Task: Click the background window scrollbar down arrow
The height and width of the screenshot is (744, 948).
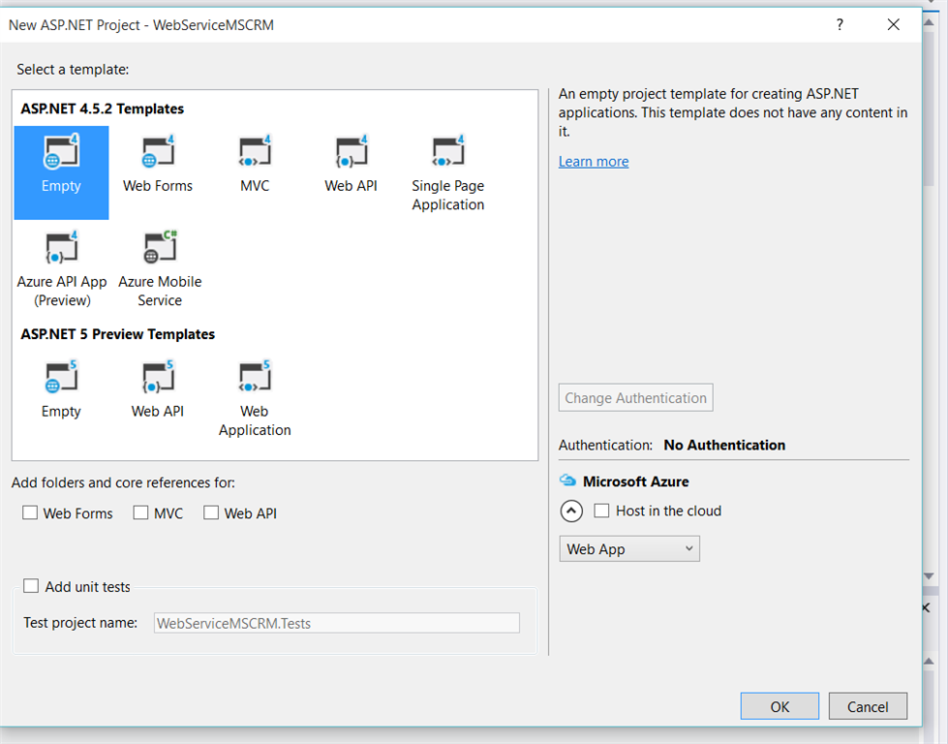Action: 930,576
